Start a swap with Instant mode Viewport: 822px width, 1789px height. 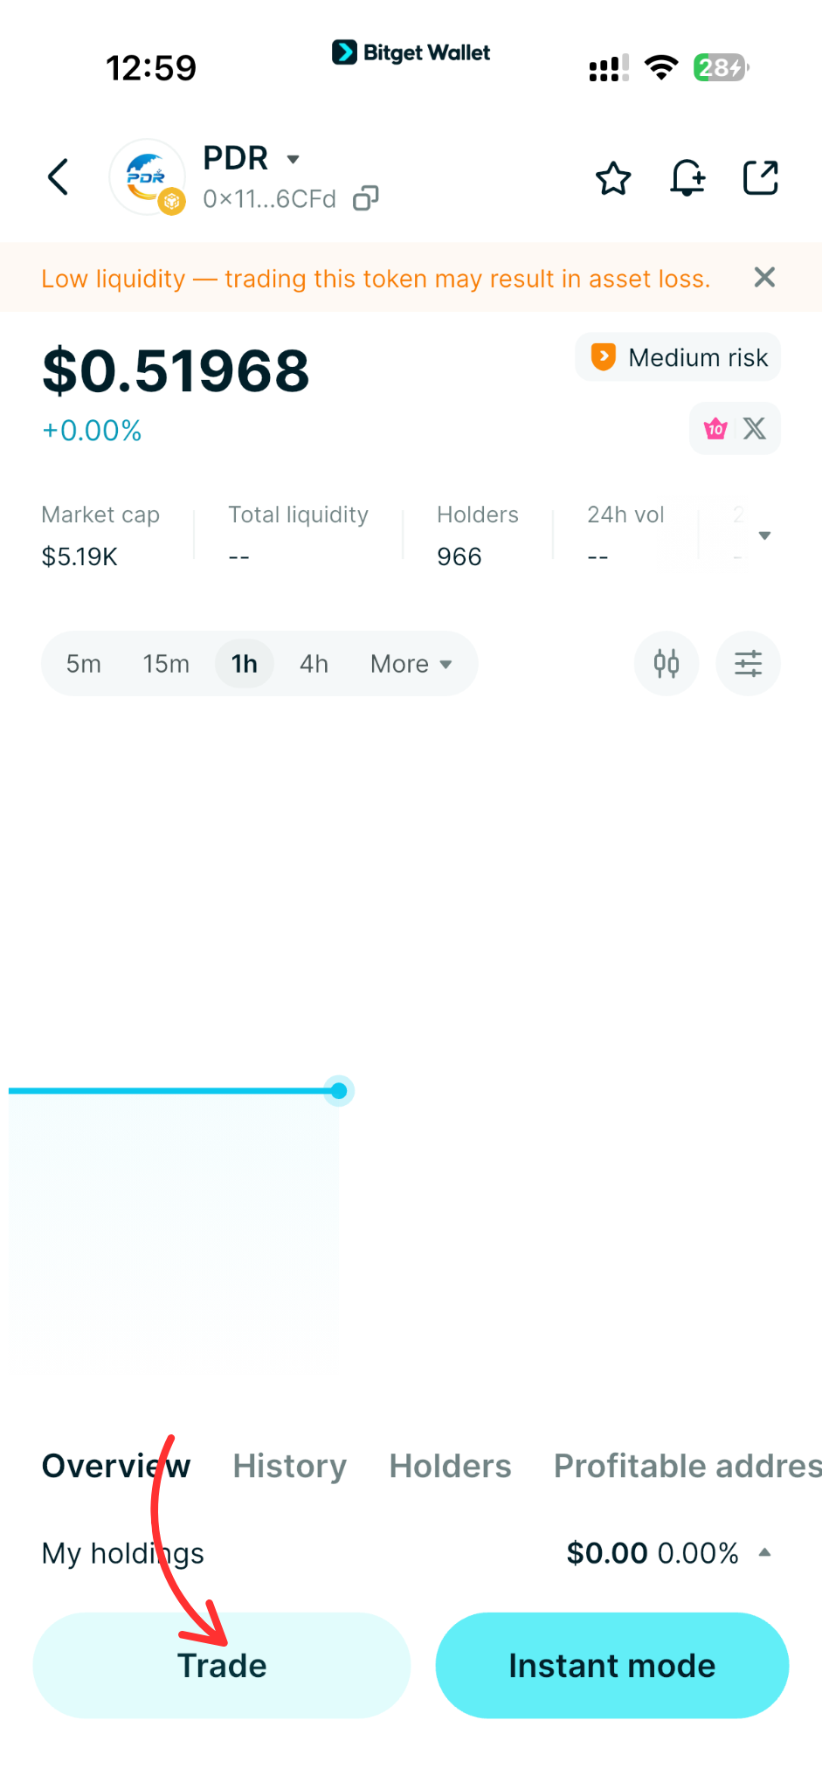click(x=611, y=1665)
